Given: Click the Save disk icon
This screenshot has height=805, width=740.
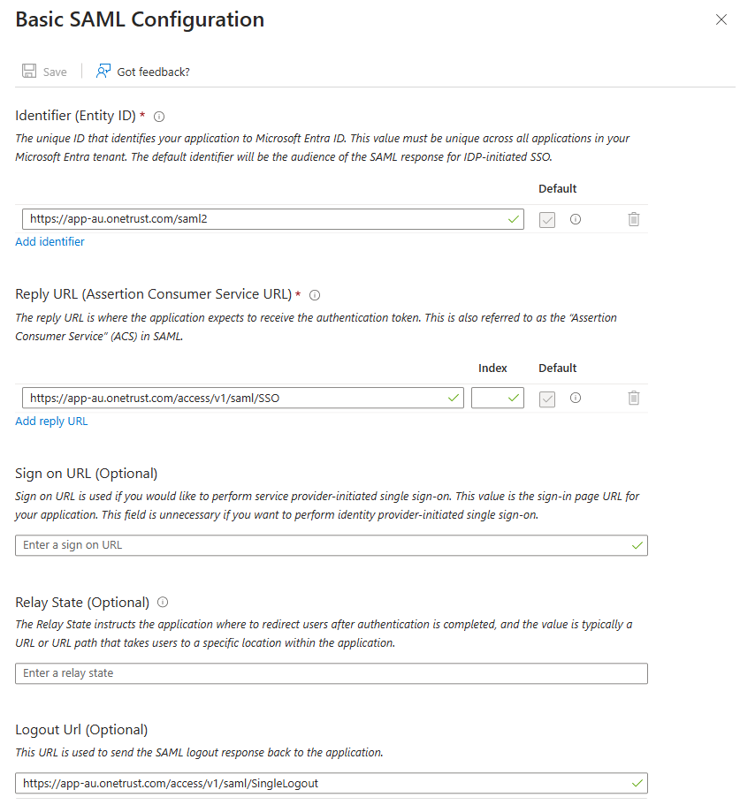Looking at the screenshot, I should 30,72.
